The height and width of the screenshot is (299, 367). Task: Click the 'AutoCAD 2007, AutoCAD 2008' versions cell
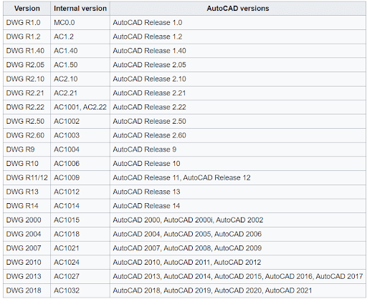[x=238, y=248]
